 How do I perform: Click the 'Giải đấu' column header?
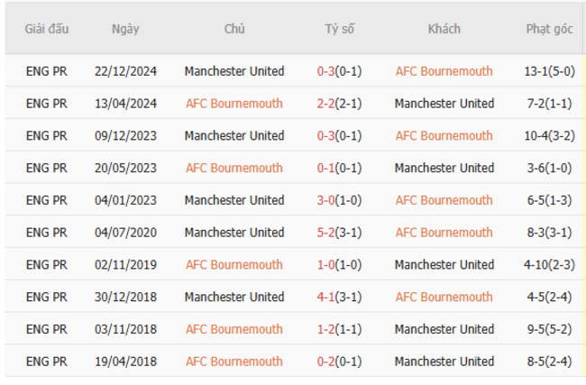[x=46, y=29]
